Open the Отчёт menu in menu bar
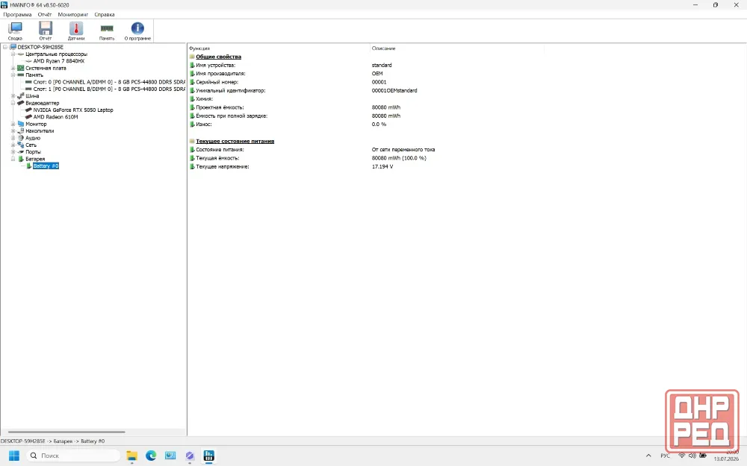This screenshot has width=747, height=466. point(45,14)
